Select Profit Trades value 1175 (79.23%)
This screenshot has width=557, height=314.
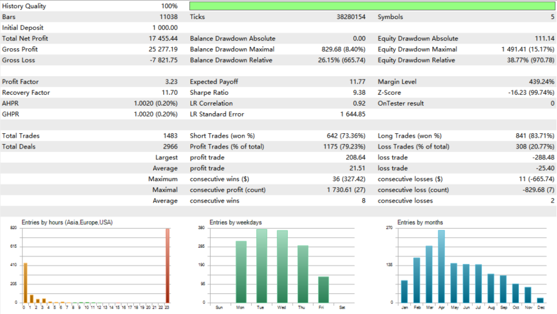click(x=344, y=146)
